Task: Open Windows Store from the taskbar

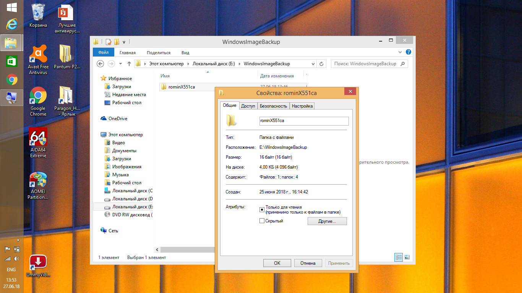Action: 12,61
